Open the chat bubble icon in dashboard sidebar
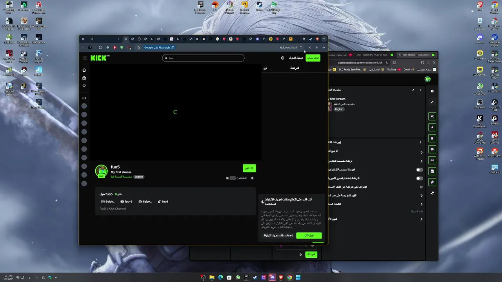Viewport: 502px width, 282px height. [432, 149]
